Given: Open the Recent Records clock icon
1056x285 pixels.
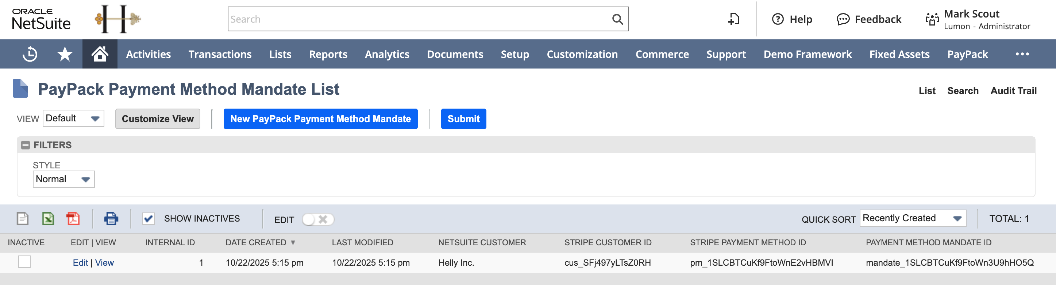Looking at the screenshot, I should 30,54.
